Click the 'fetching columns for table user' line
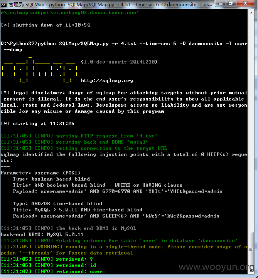 119,241
